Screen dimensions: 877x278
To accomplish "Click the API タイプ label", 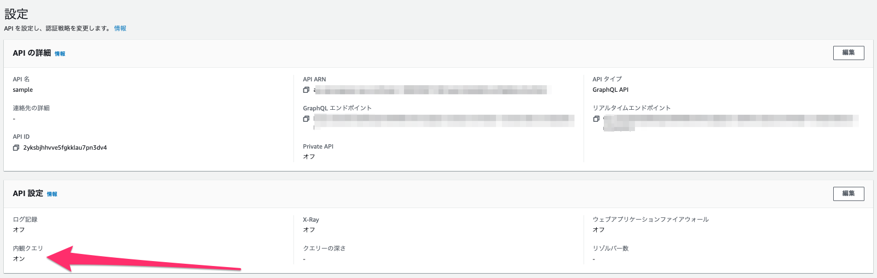I will [x=607, y=79].
